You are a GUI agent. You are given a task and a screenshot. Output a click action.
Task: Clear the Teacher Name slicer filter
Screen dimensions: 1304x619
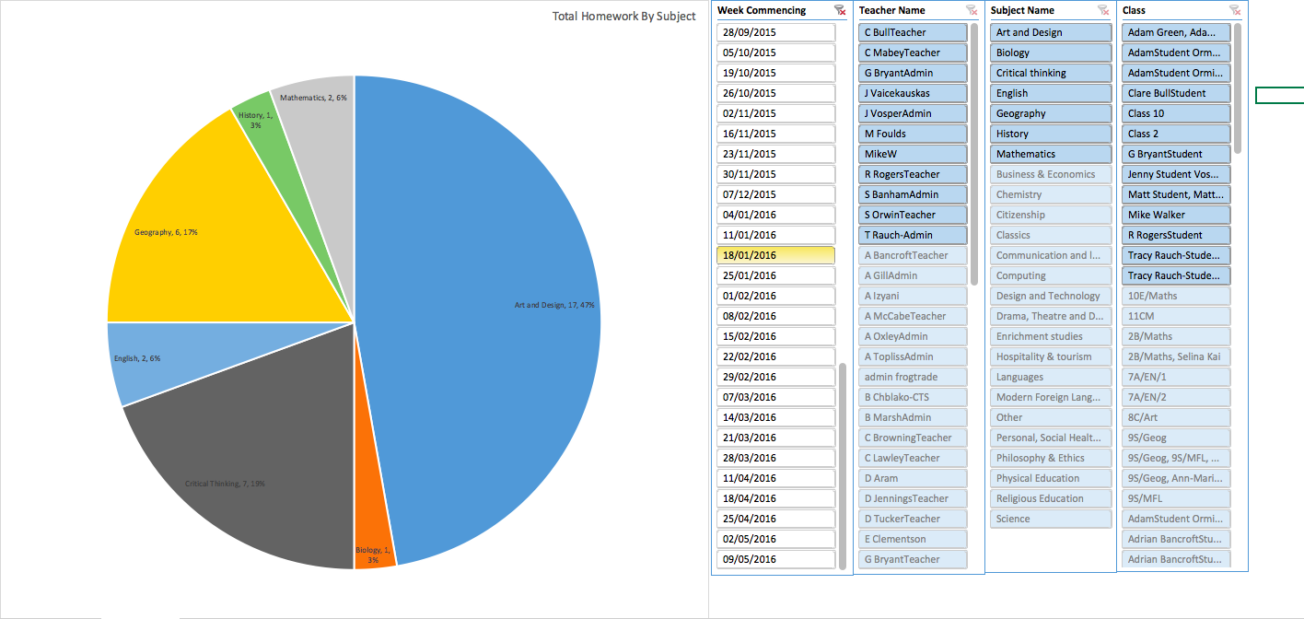pos(972,10)
